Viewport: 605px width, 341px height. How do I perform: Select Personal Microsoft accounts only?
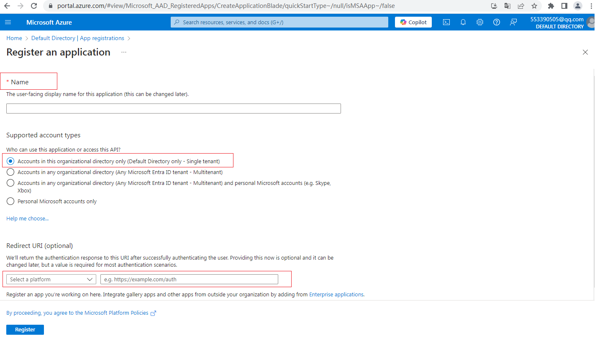(51, 201)
